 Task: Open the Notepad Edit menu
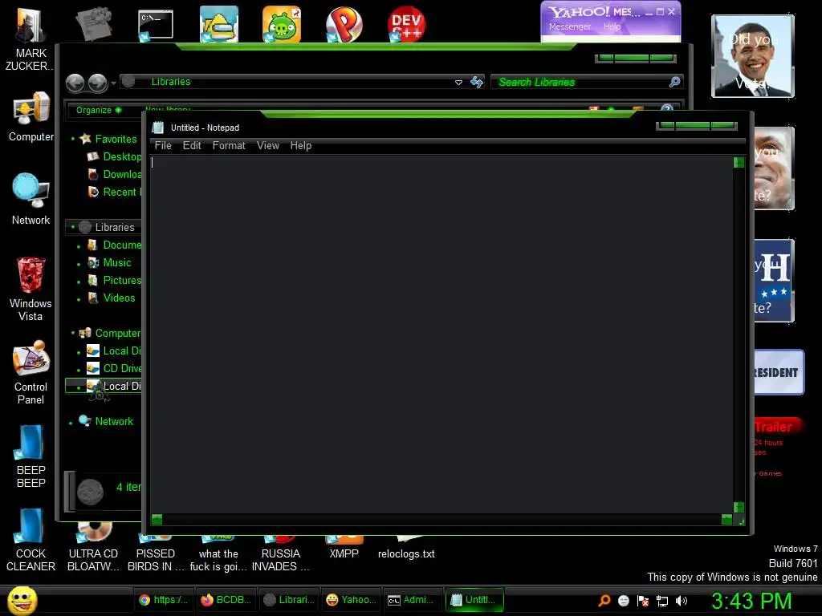(x=192, y=146)
